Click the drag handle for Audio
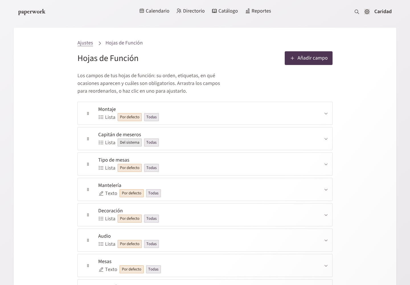 click(x=88, y=240)
